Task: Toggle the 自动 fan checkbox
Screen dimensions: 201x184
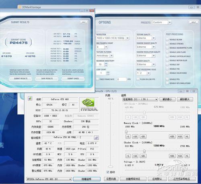Action: 108,172
